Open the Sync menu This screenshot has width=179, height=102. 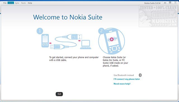tap(17, 3)
